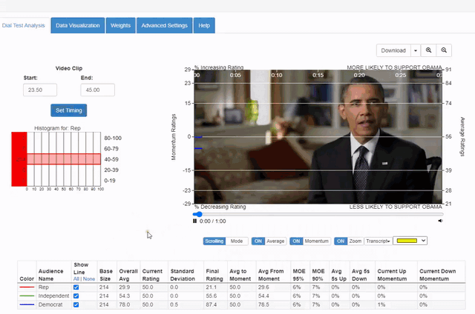The height and width of the screenshot is (314, 475).
Task: Click the green Independent color line
Action: tap(27, 296)
